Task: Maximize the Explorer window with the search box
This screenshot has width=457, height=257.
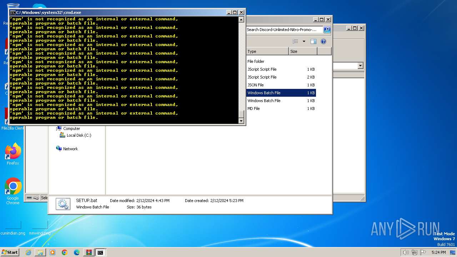Action: [x=322, y=20]
